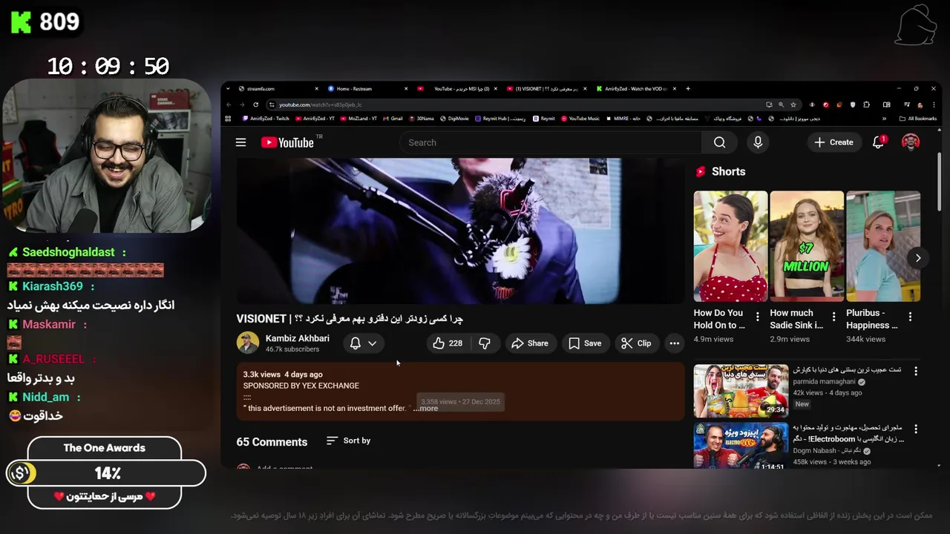Image resolution: width=950 pixels, height=534 pixels.
Task: Save the video to a playlist
Action: [585, 343]
